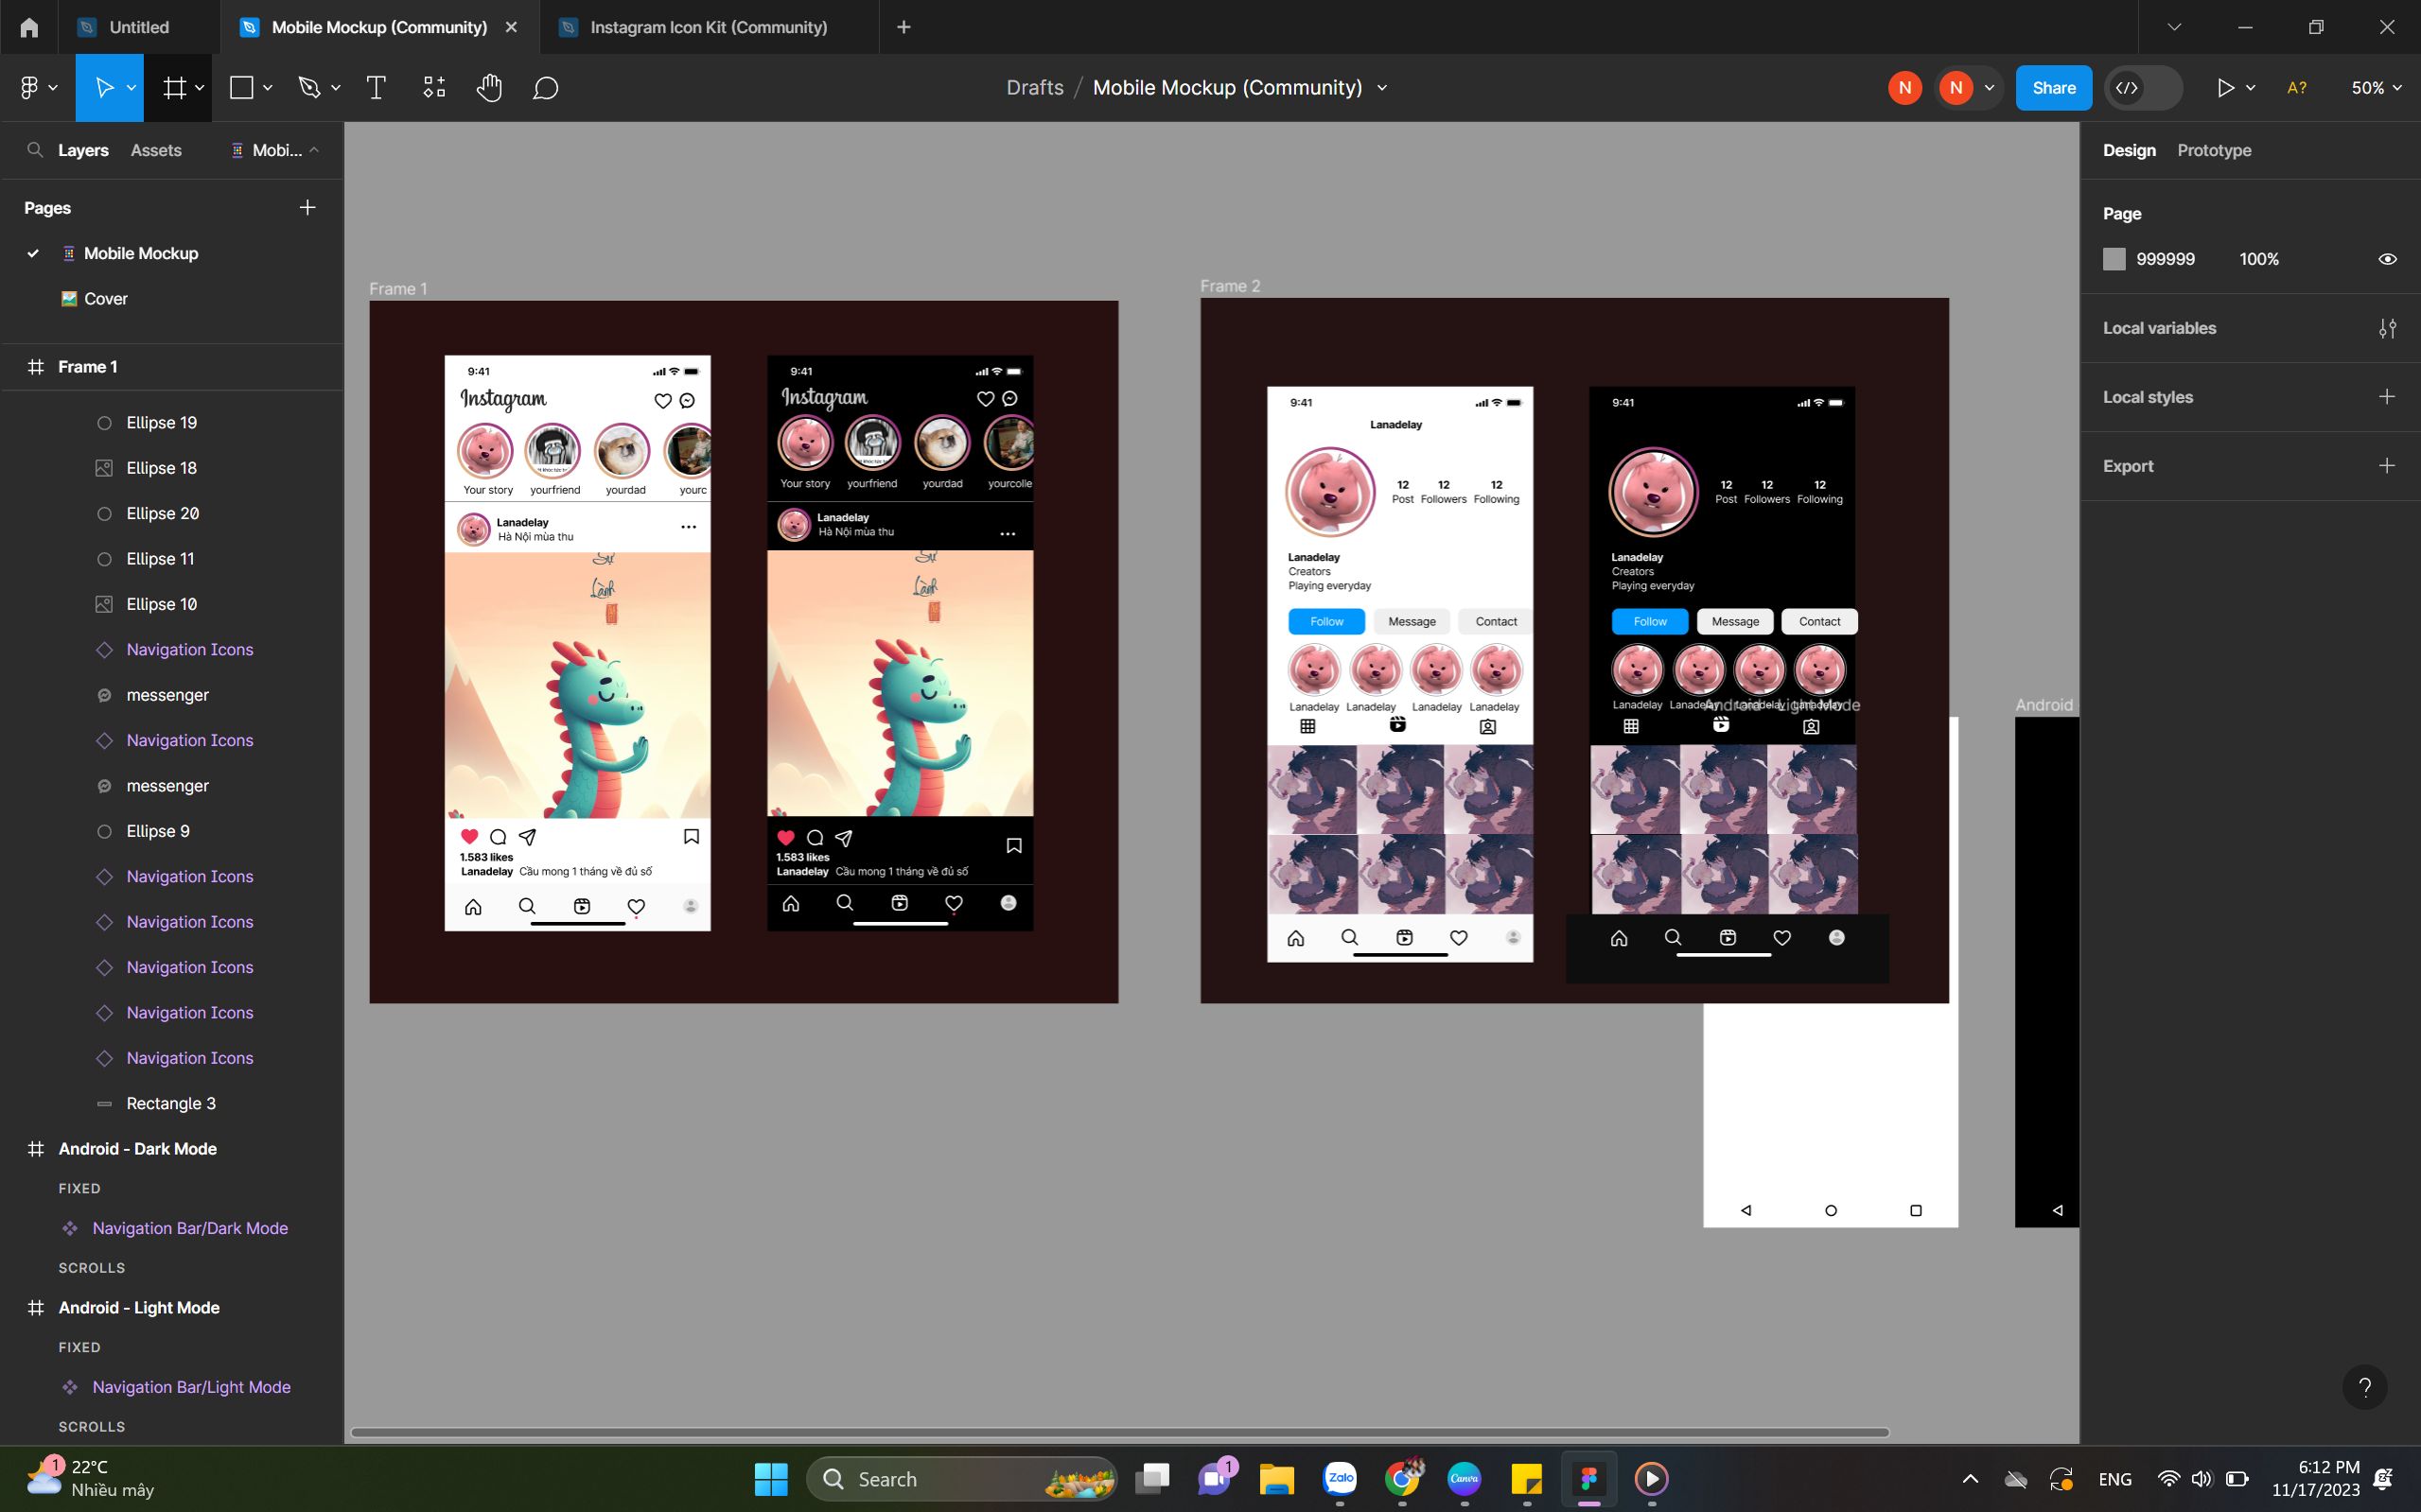This screenshot has height=1512, width=2421.
Task: Add a new Local style
Action: tap(2387, 397)
